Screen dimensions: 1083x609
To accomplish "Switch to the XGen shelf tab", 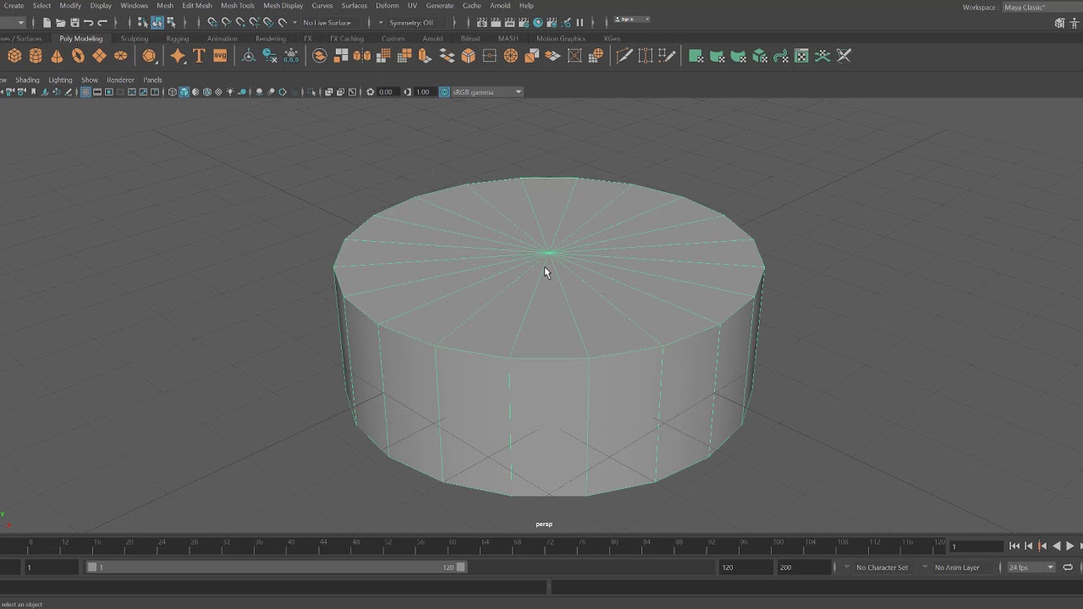I will [x=611, y=39].
